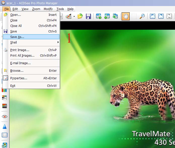Open the Tools menu
The width and height of the screenshot is (175, 148).
pos(60,9)
